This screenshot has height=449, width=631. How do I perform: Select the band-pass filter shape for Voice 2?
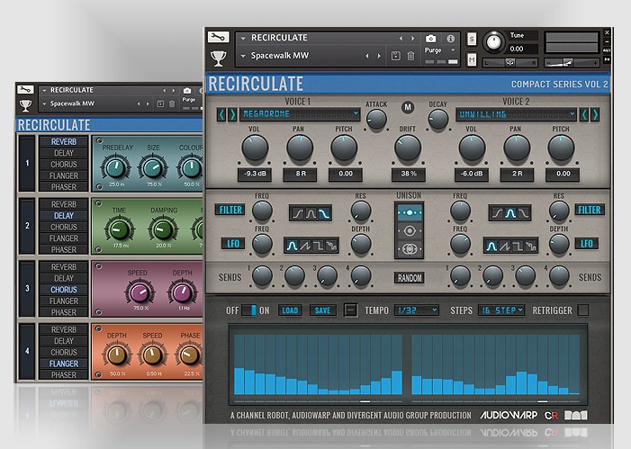(510, 213)
